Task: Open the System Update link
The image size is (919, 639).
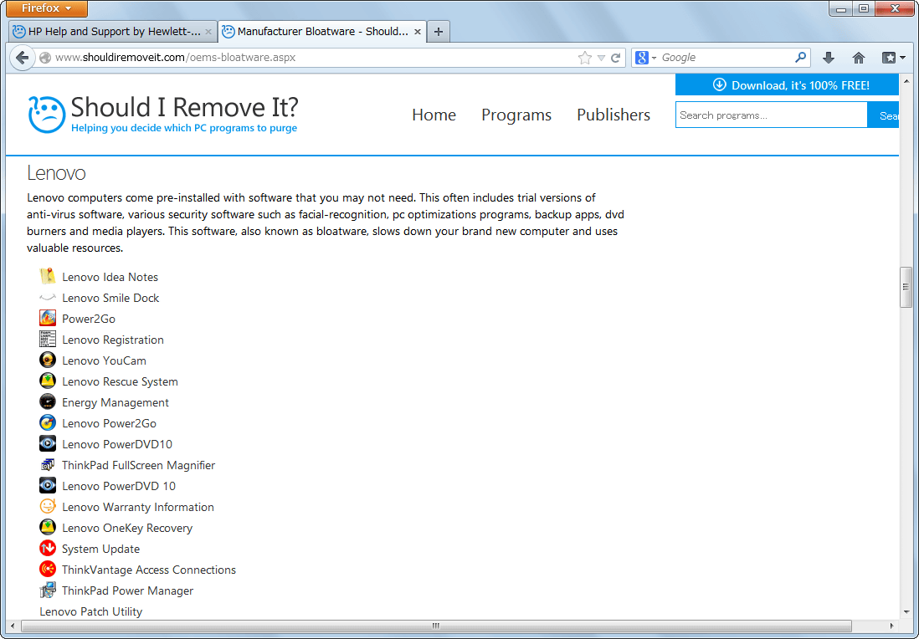Action: (100, 550)
